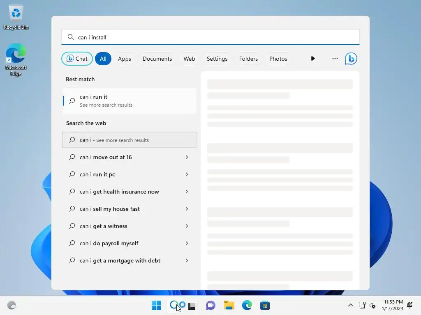Open the three-dot more options menu
421x315 pixels.
coord(335,58)
